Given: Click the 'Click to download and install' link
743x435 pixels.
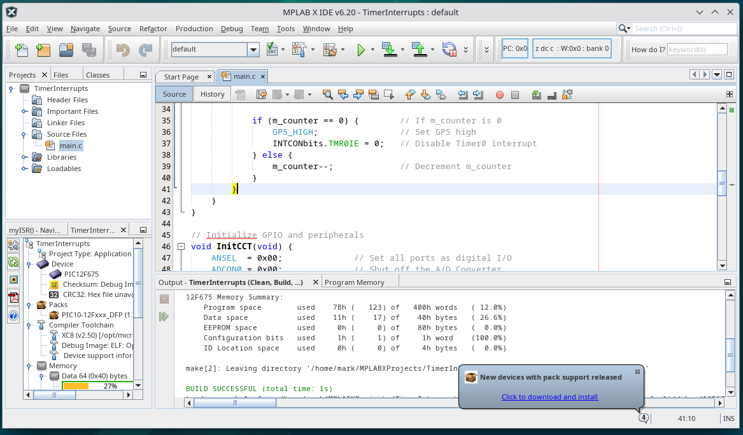Looking at the screenshot, I should tap(549, 397).
